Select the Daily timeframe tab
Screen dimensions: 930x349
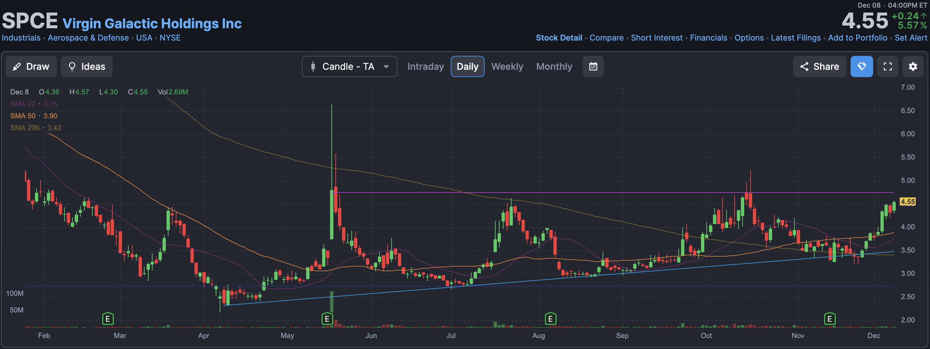[x=468, y=66]
